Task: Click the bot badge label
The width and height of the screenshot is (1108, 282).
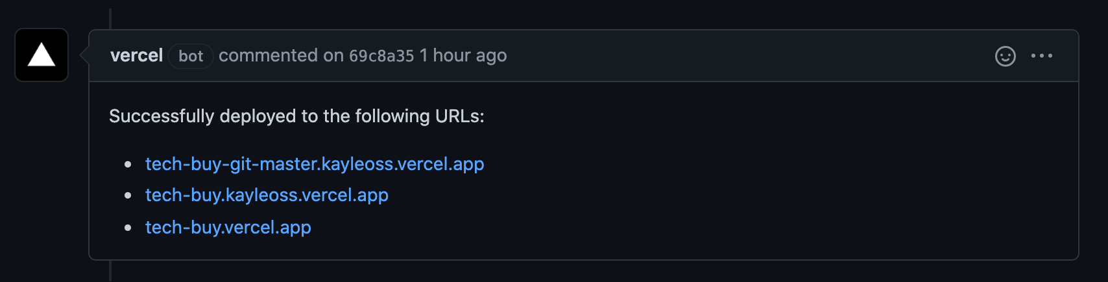Action: click(x=191, y=56)
